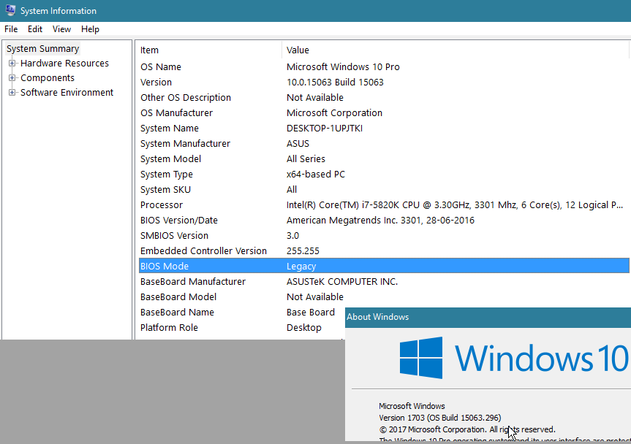
Task: Click the Value column header
Action: click(456, 50)
